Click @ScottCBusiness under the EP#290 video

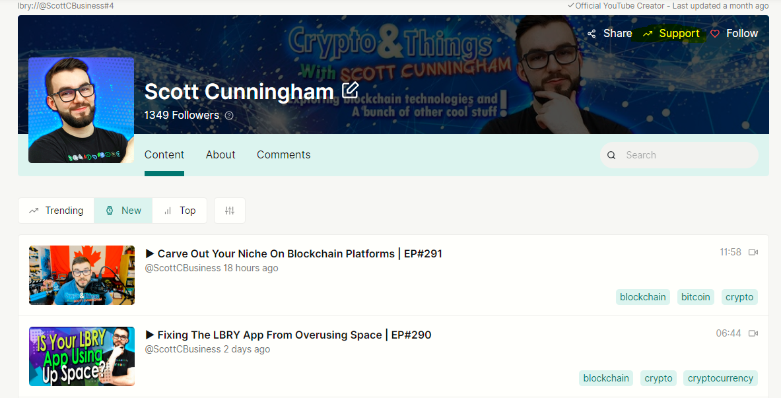click(x=182, y=349)
